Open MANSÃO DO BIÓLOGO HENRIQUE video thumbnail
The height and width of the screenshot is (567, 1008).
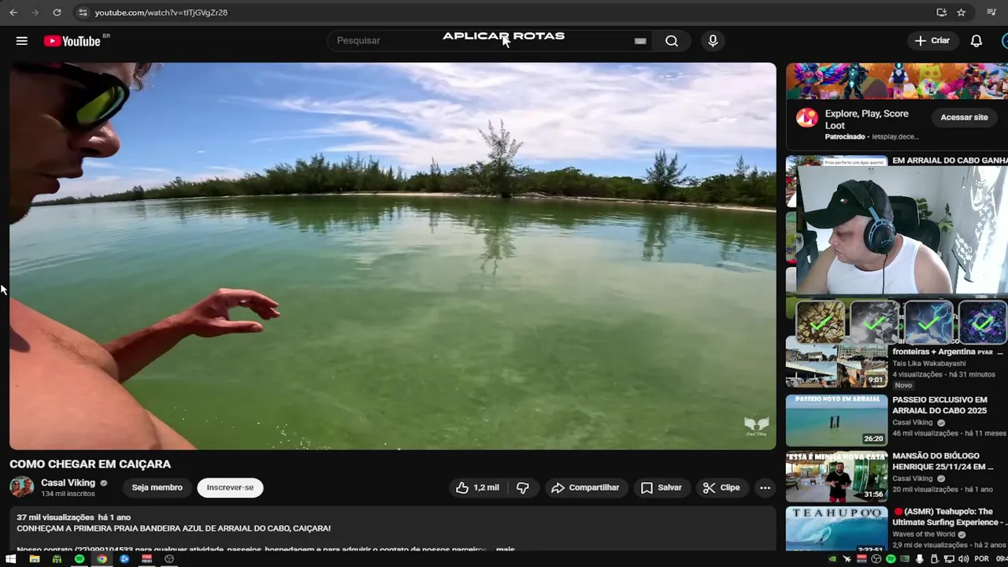(836, 476)
